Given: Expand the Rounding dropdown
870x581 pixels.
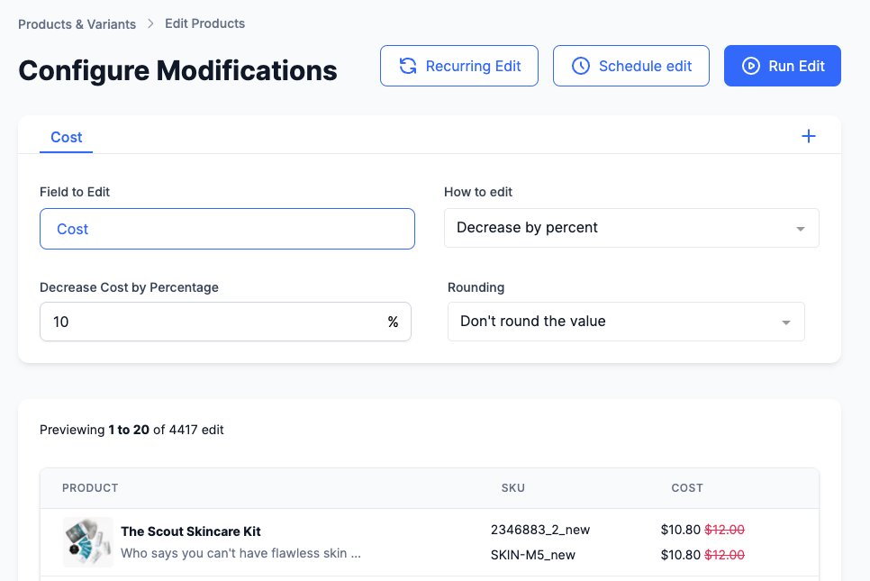Looking at the screenshot, I should tap(626, 322).
